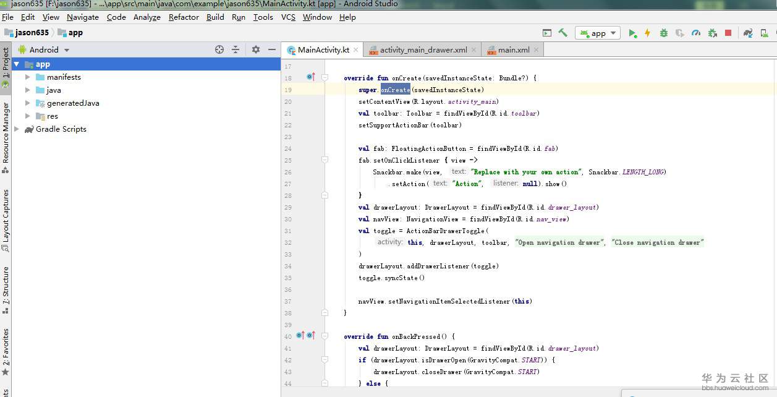The image size is (777, 397).
Task: Click the Sync Project with Gradle icon
Action: (x=748, y=33)
